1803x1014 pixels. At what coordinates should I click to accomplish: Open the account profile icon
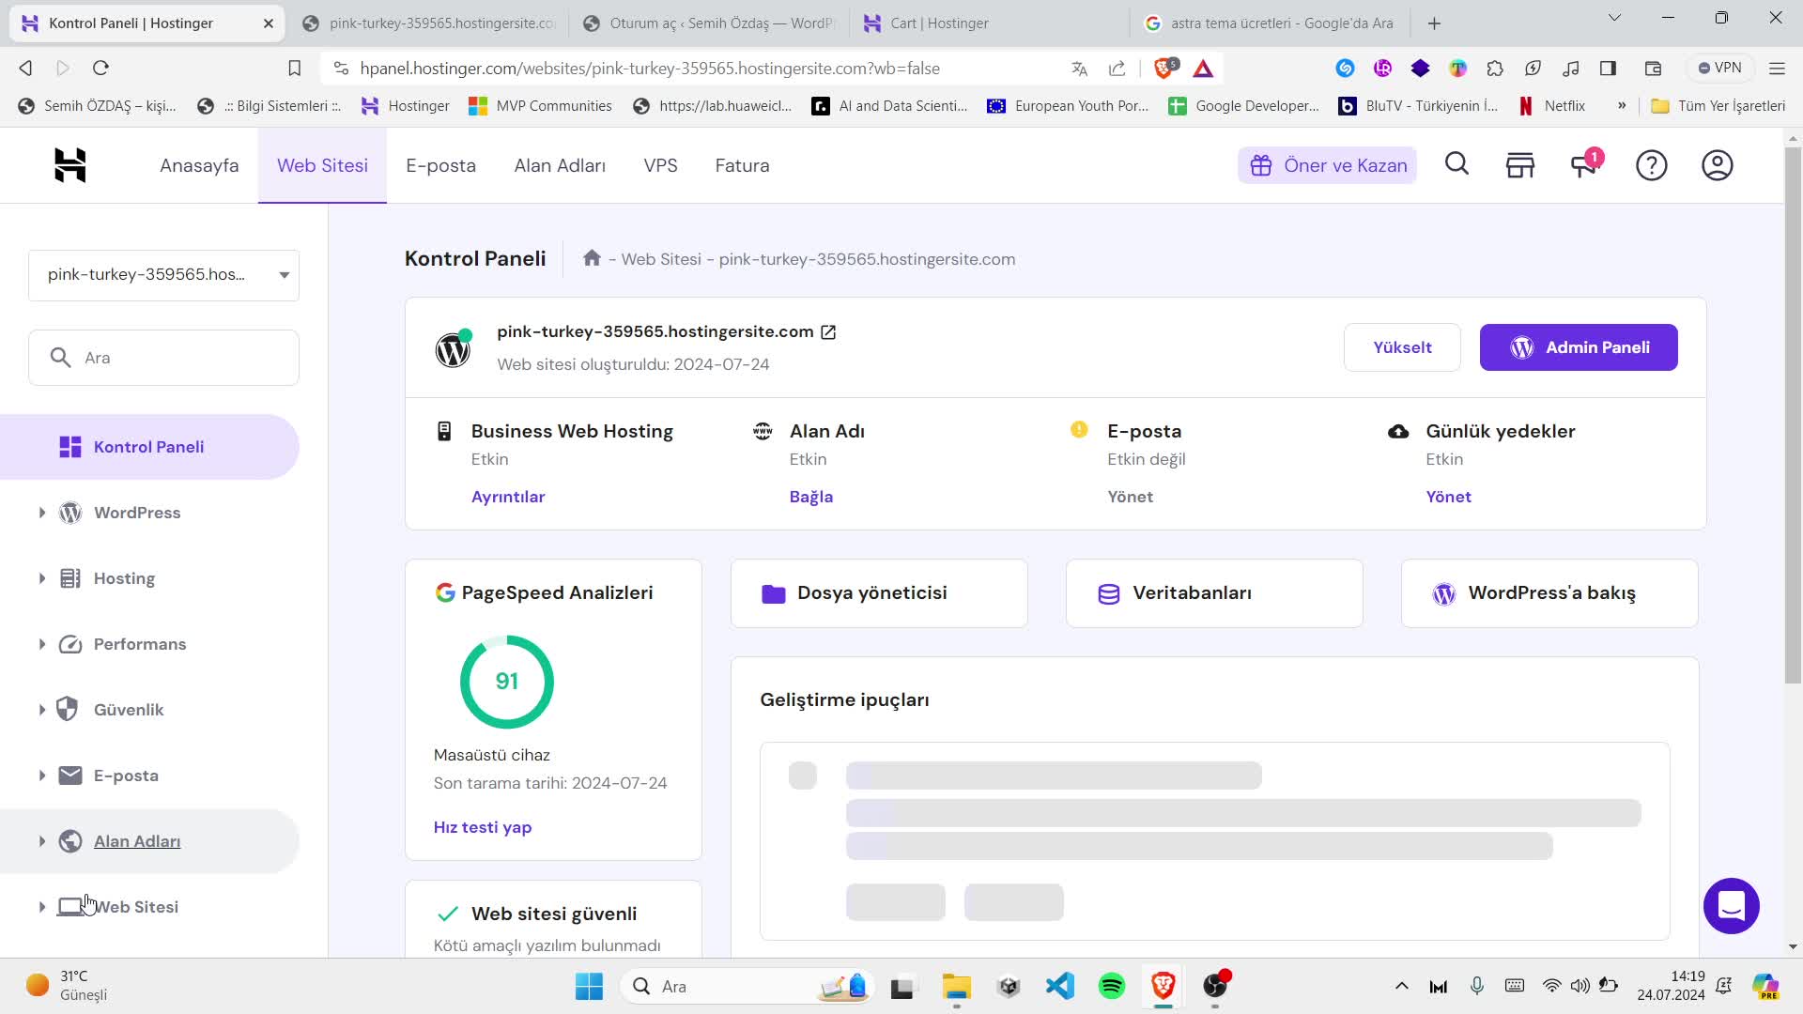[x=1717, y=165]
